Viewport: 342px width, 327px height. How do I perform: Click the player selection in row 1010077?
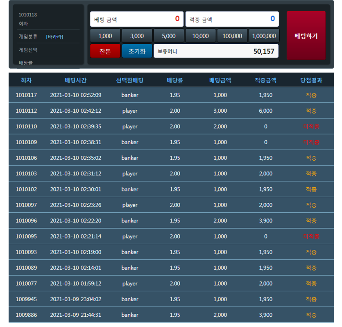tap(130, 284)
